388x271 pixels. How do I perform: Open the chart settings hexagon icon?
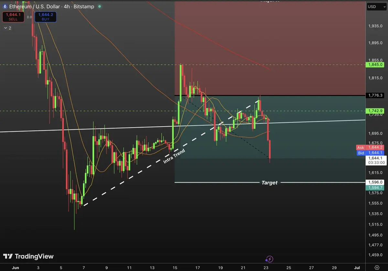[x=377, y=268]
